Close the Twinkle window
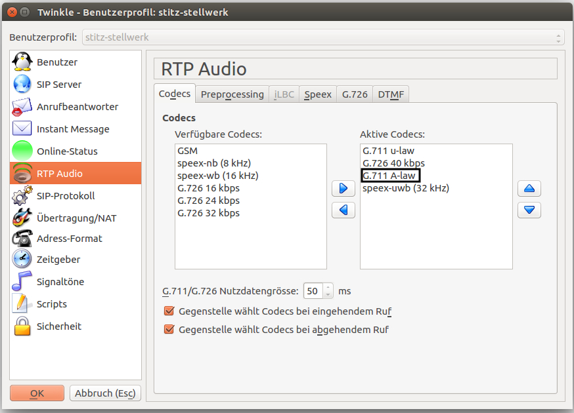The image size is (574, 413). click(12, 12)
